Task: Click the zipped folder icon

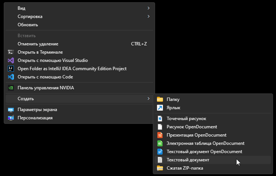Action: 160,168
